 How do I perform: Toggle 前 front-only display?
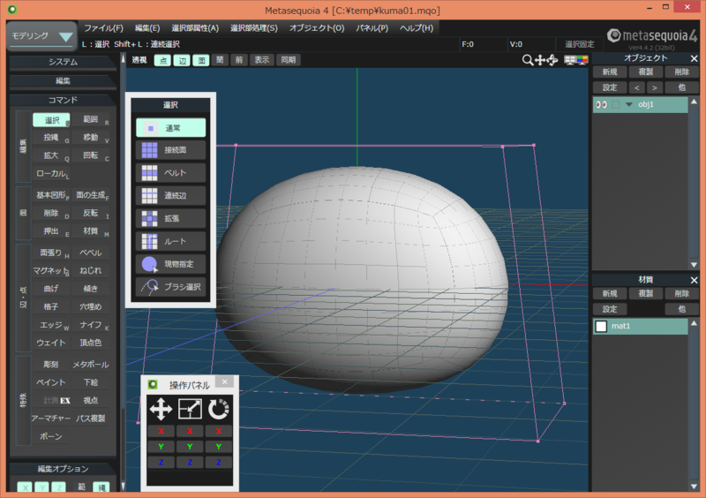(239, 60)
